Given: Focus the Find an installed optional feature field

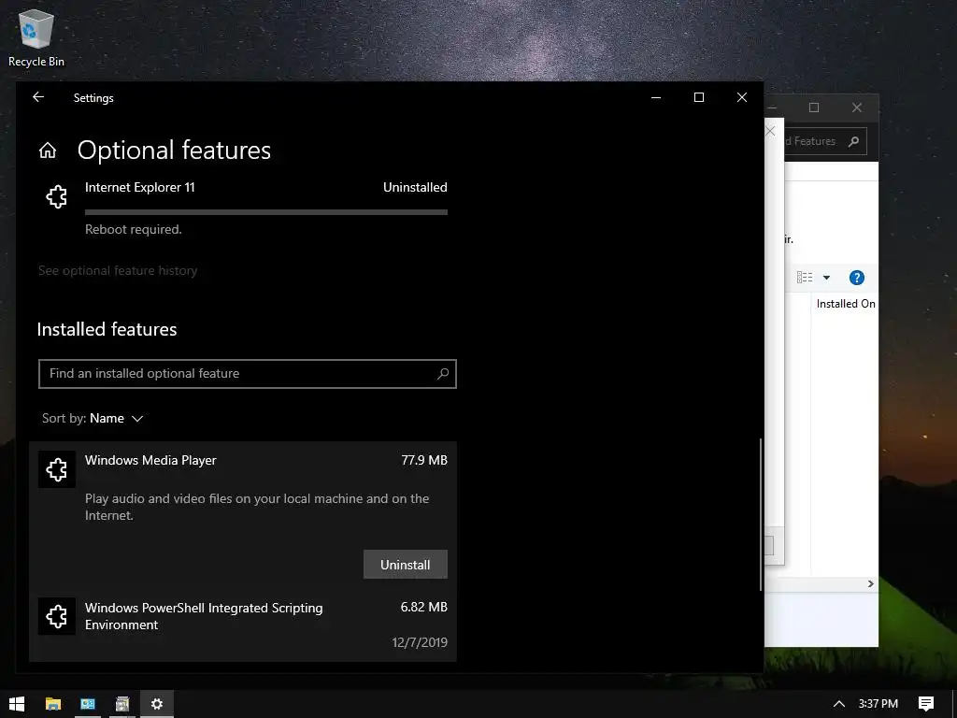Looking at the screenshot, I should click(247, 374).
